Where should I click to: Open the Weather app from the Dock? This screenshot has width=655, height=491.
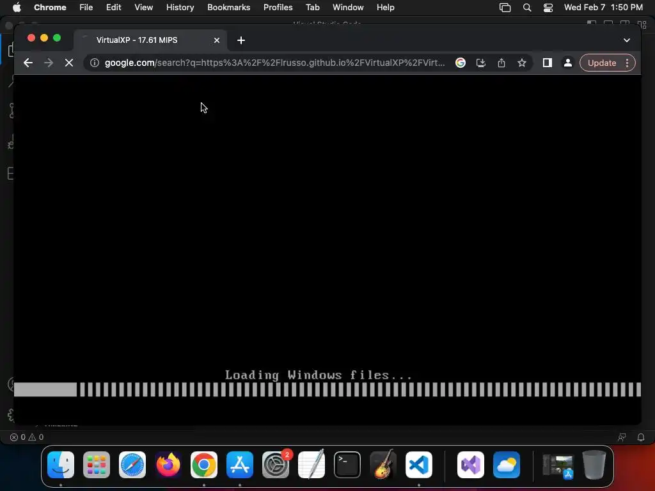pyautogui.click(x=507, y=465)
